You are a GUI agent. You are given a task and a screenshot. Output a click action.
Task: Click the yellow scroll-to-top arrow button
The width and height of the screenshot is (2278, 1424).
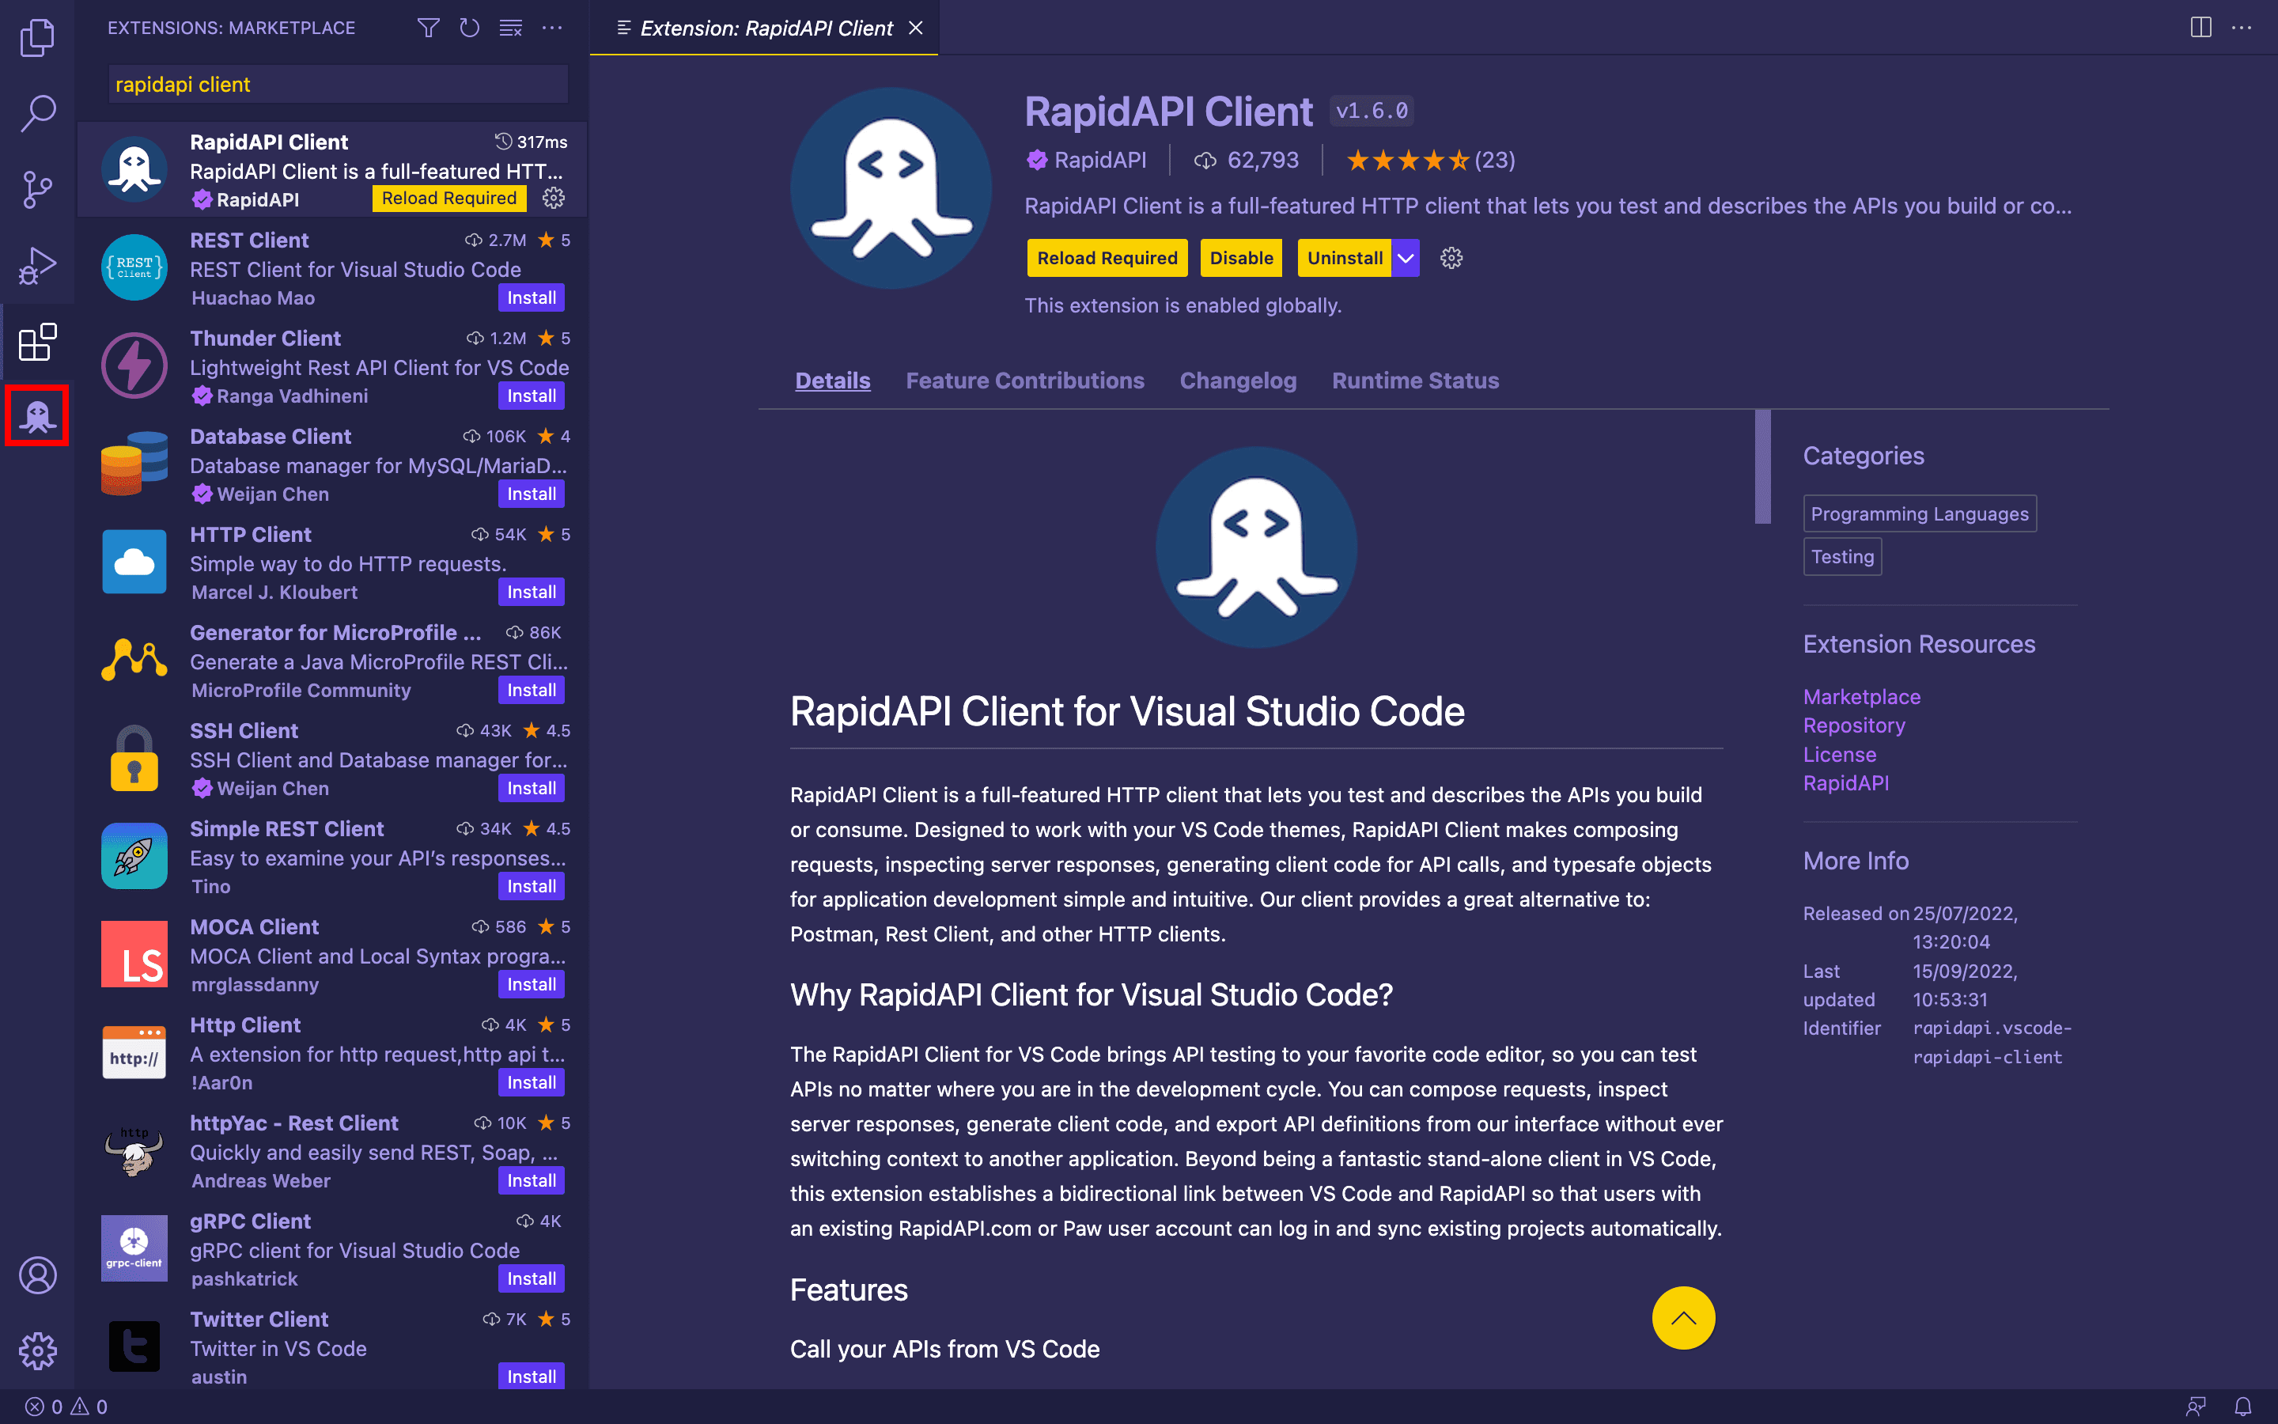pyautogui.click(x=1683, y=1317)
